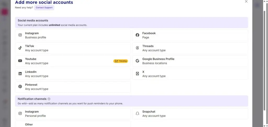Add Instagram Personal profile notification channel

tap(73, 114)
